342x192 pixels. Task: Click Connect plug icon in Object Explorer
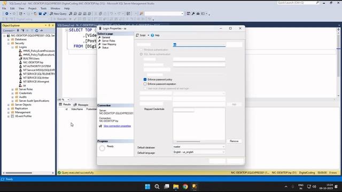pos(18,30)
